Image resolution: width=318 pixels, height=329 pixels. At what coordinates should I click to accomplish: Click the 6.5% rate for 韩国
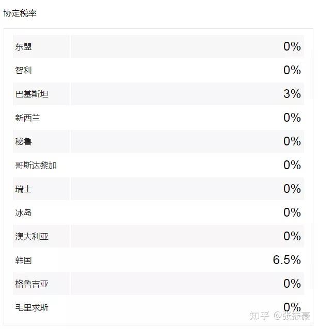click(287, 260)
